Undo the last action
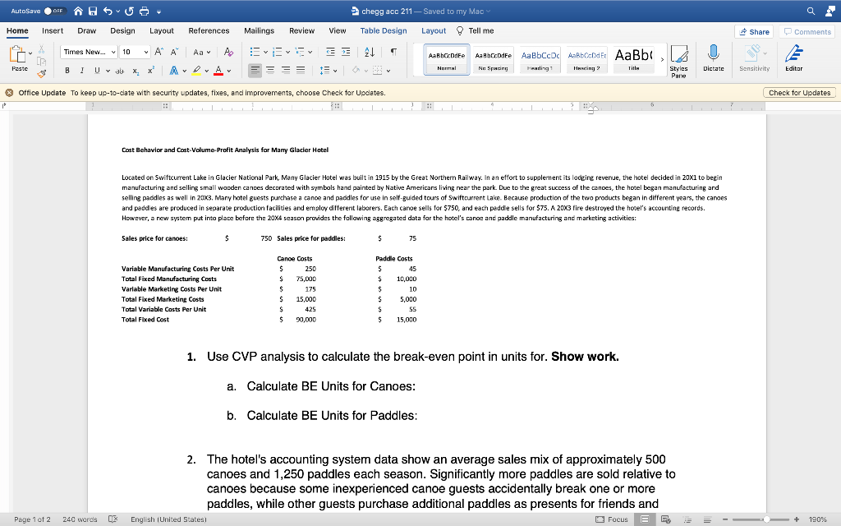 click(108, 11)
